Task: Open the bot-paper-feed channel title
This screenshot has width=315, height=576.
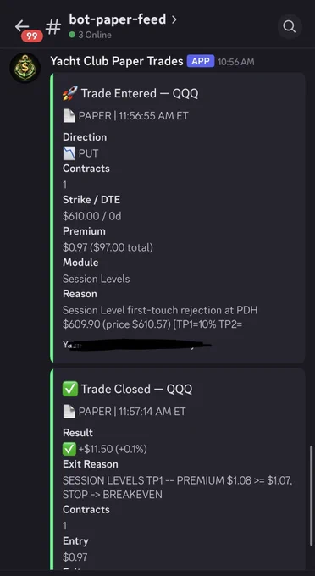Action: point(118,19)
